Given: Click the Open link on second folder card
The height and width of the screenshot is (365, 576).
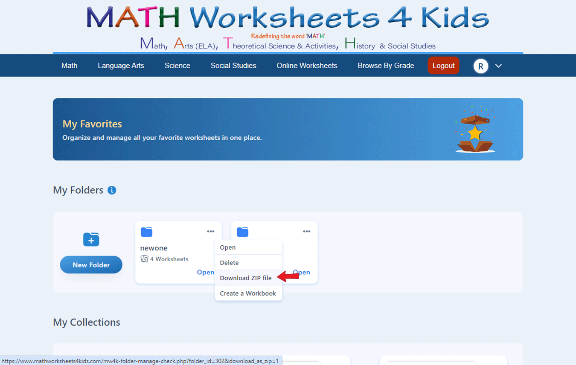Looking at the screenshot, I should pyautogui.click(x=302, y=272).
